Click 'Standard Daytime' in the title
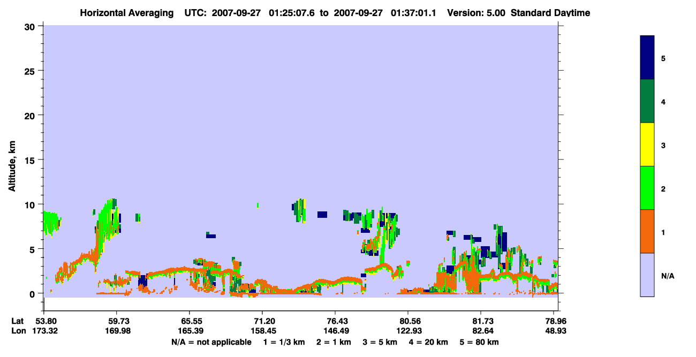Screen dimensions: 696x357 coord(550,13)
